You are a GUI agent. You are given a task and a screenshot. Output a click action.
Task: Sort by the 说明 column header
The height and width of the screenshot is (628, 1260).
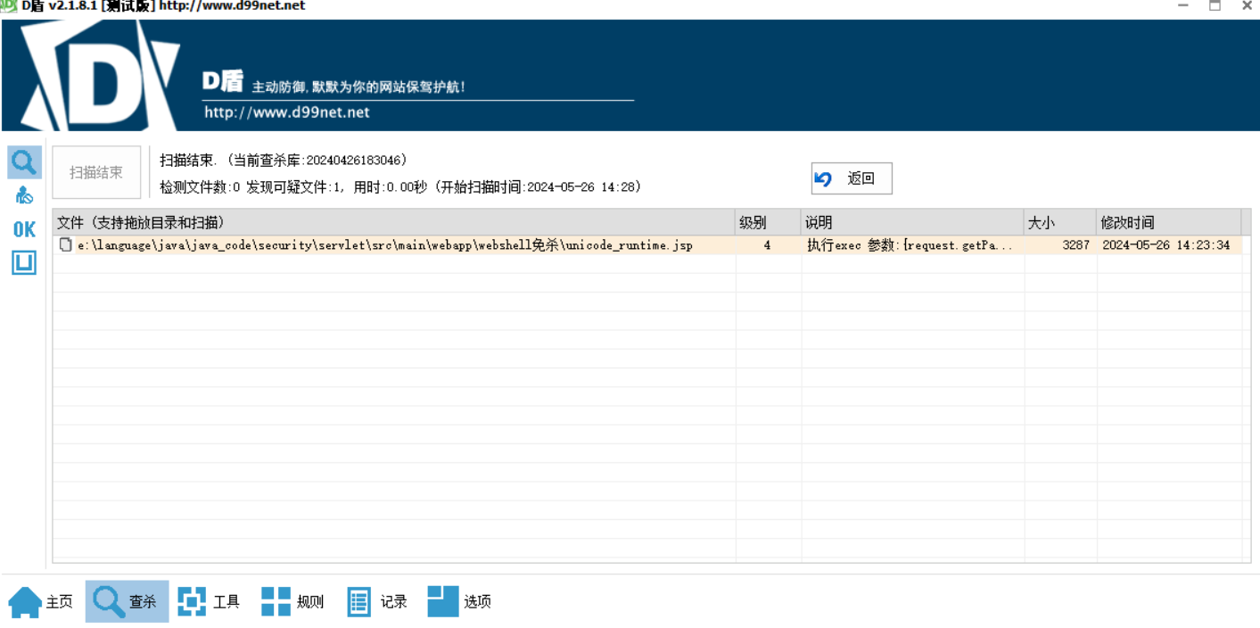tap(912, 223)
